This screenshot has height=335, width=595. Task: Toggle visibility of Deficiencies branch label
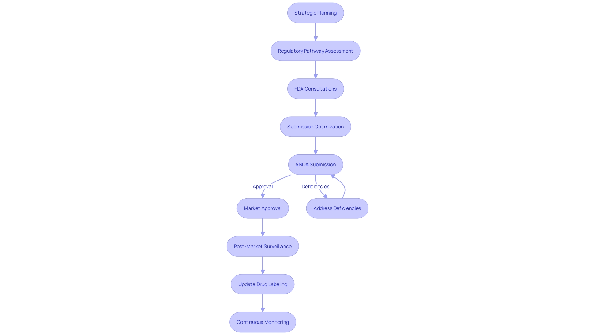(x=315, y=186)
